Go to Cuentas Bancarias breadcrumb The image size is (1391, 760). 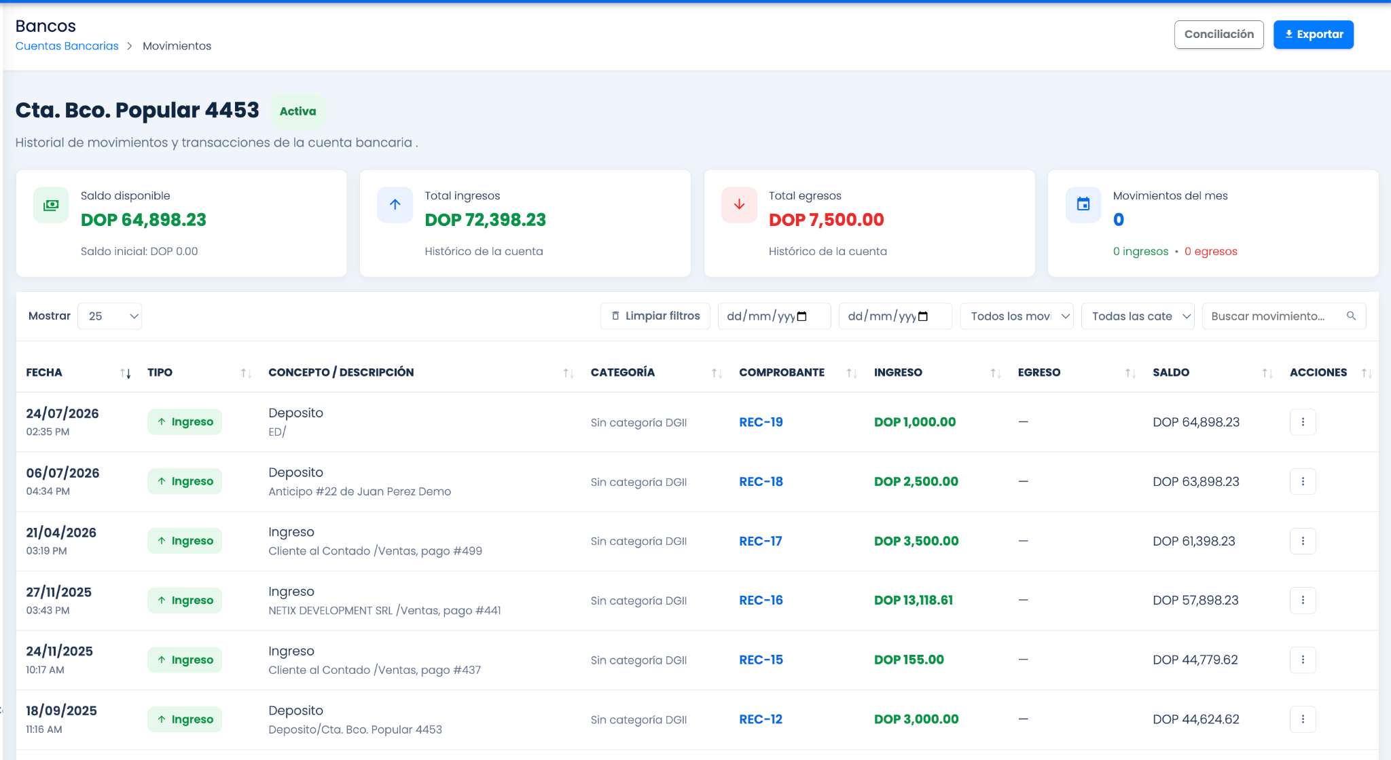(x=67, y=46)
